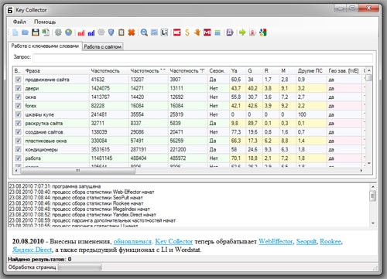Click the green arrow toolbar icon
387x279 pixels.
point(242,32)
